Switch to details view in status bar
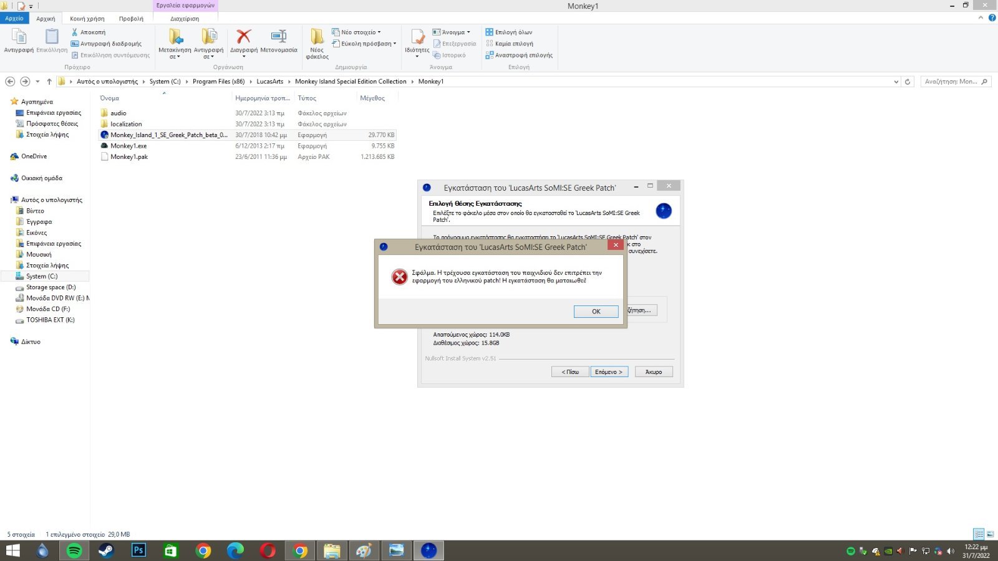The image size is (998, 561). (979, 534)
